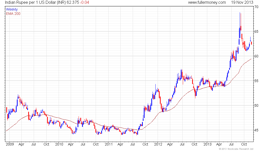Click the 2010 year label on the time axis
The height and width of the screenshot is (151, 277).
tap(59, 144)
